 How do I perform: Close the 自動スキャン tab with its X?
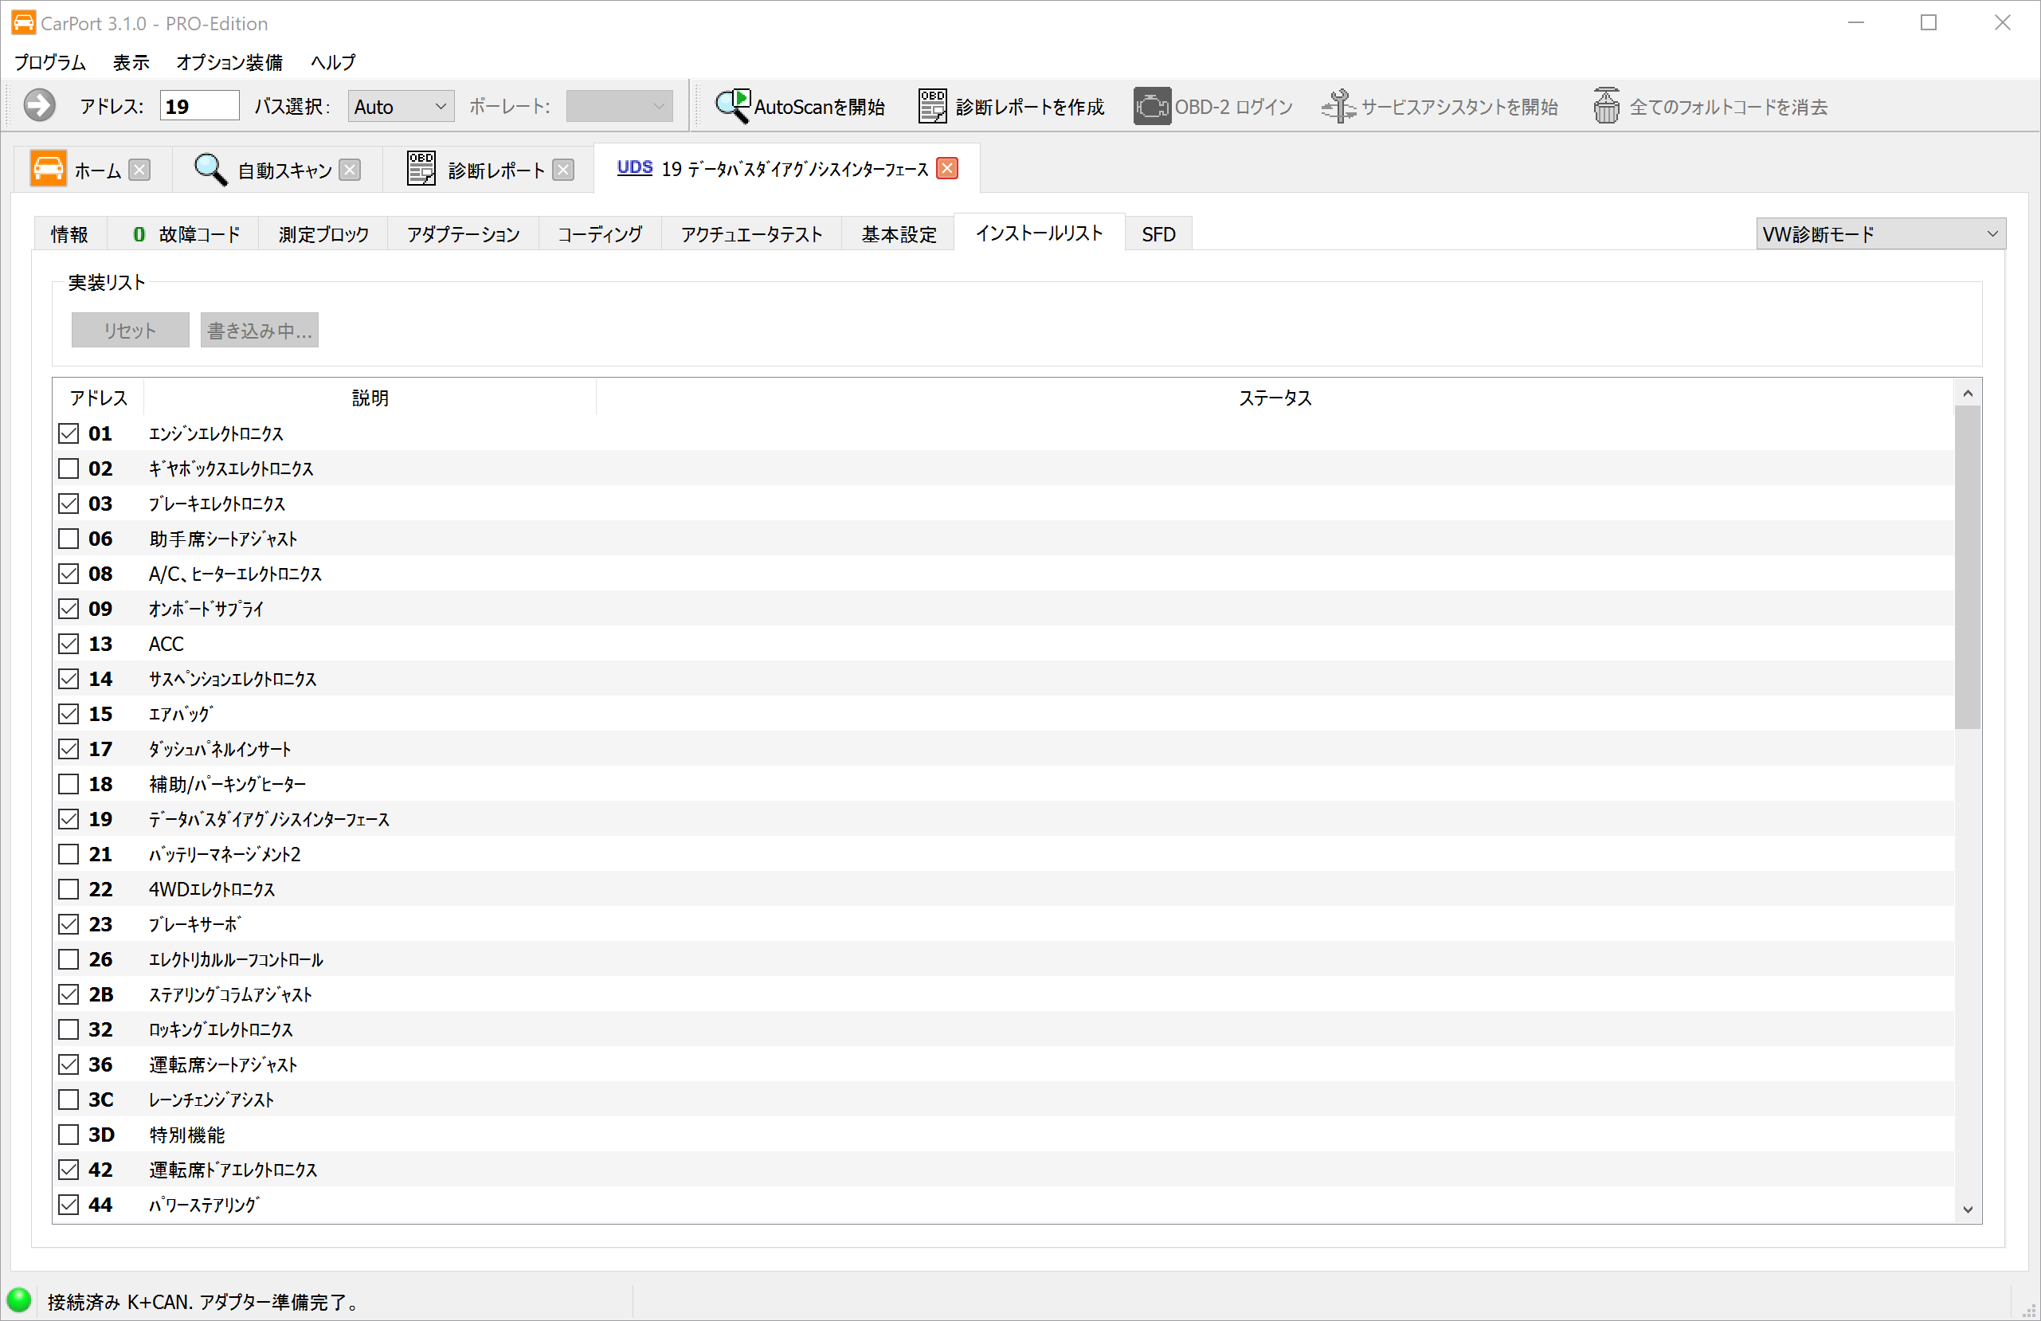[350, 170]
